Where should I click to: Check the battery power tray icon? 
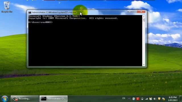(142, 99)
